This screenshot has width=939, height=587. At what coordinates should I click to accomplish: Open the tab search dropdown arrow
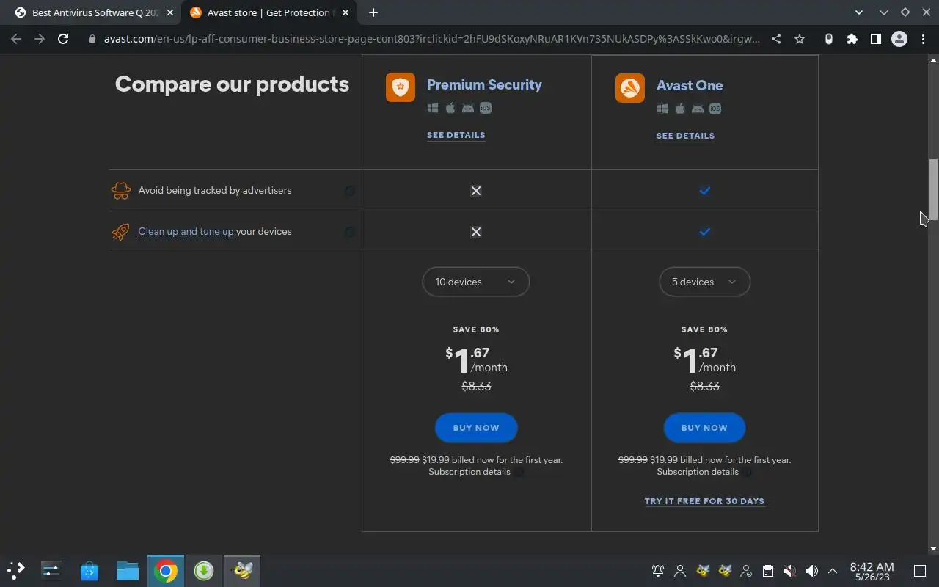click(860, 12)
